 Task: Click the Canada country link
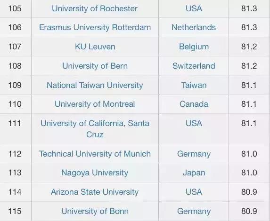pos(194,104)
